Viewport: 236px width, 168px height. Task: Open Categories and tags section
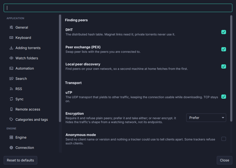[31, 119]
